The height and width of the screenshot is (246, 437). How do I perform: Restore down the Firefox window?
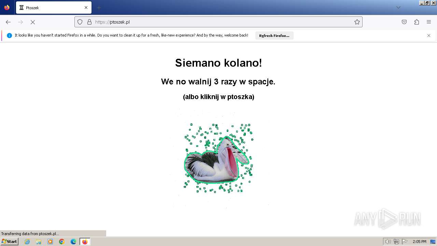tap(427, 3)
